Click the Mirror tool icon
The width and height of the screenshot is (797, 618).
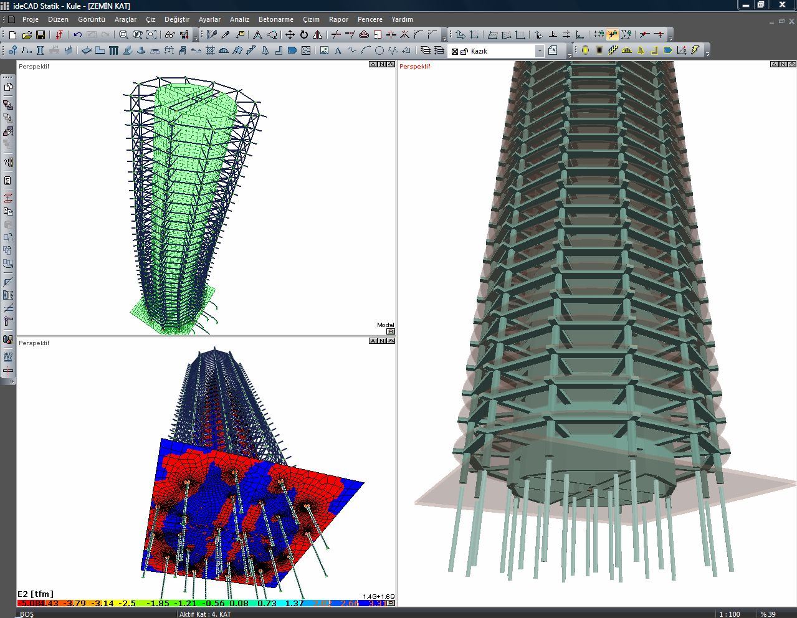pyautogui.click(x=318, y=35)
